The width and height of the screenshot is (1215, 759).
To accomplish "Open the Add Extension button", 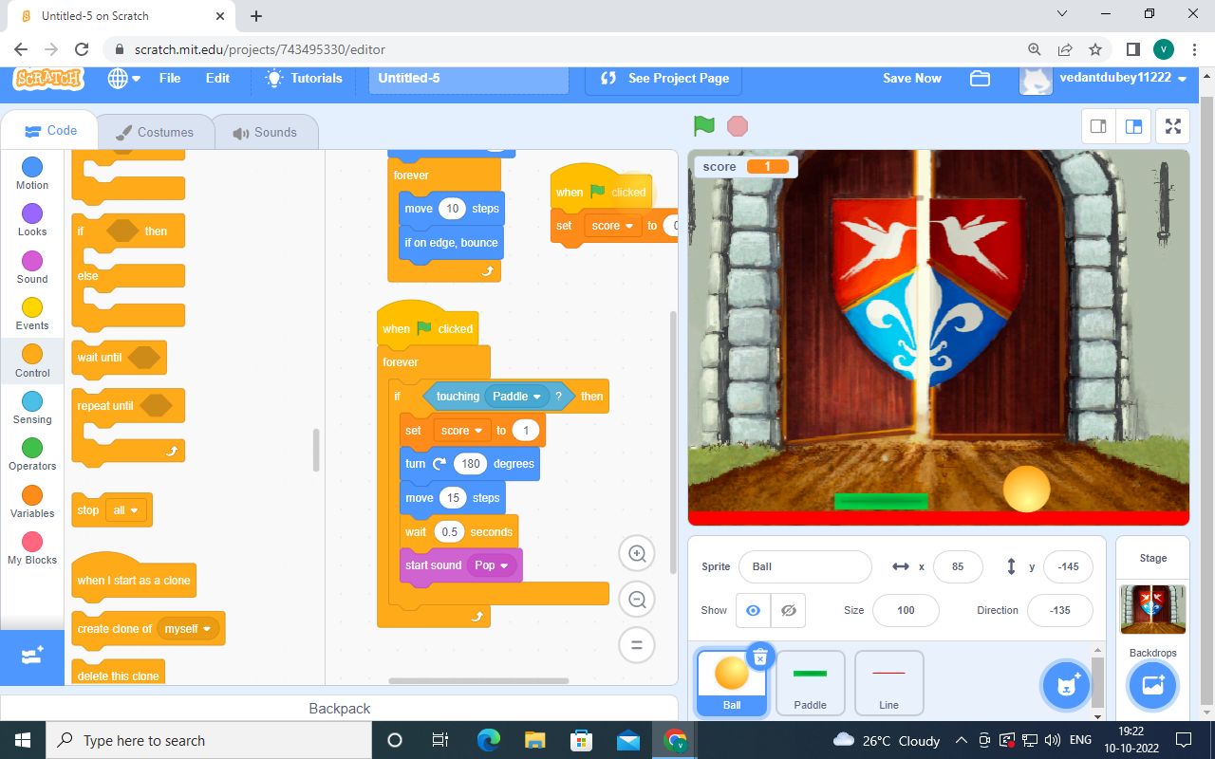I will coord(31,657).
